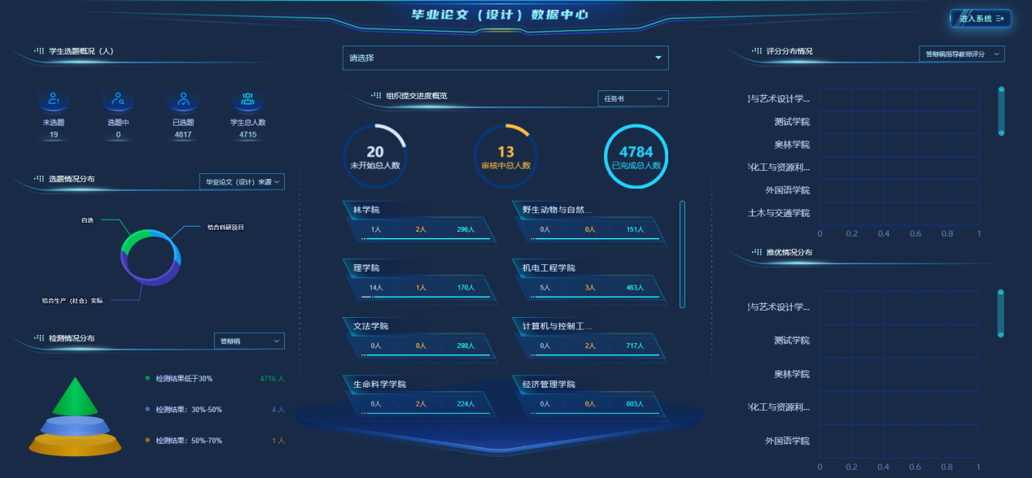Click the 进入系统 button

pos(980,18)
